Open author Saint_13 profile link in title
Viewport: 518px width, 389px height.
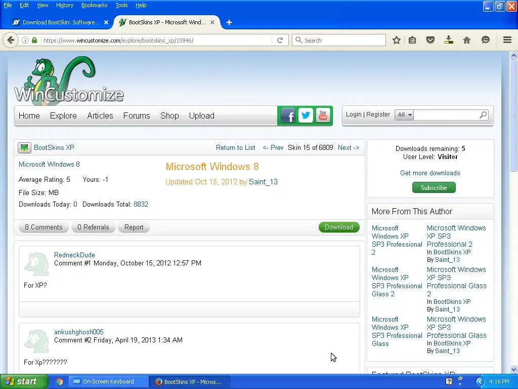(263, 182)
